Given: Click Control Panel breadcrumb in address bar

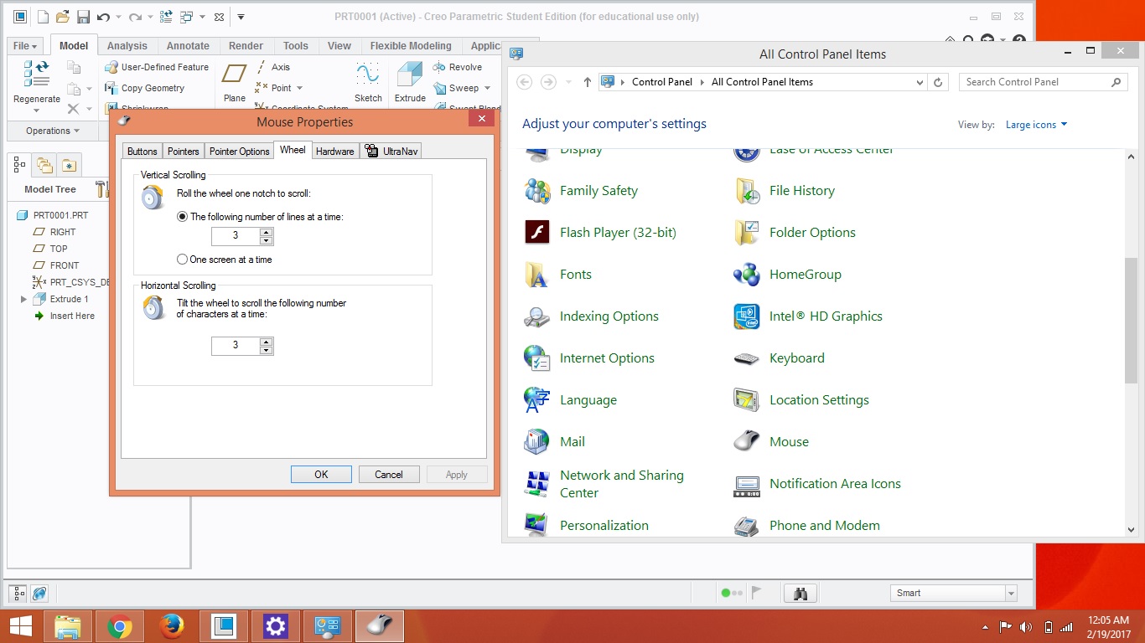Looking at the screenshot, I should [x=662, y=82].
